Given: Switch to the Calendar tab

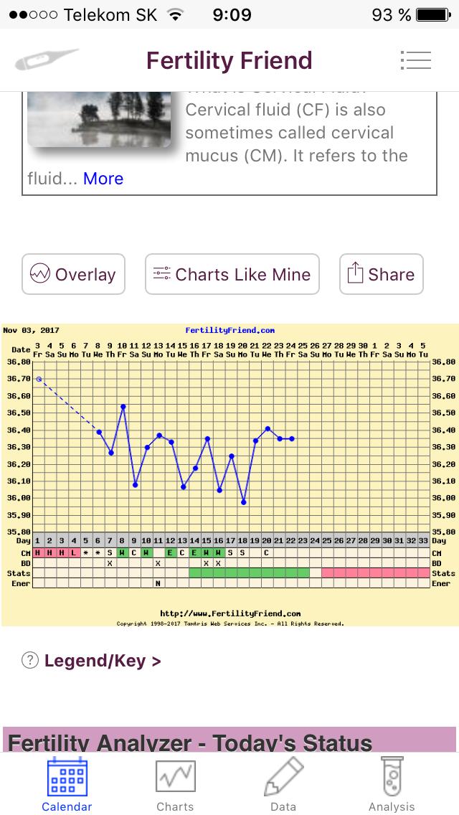Looking at the screenshot, I should (67, 785).
